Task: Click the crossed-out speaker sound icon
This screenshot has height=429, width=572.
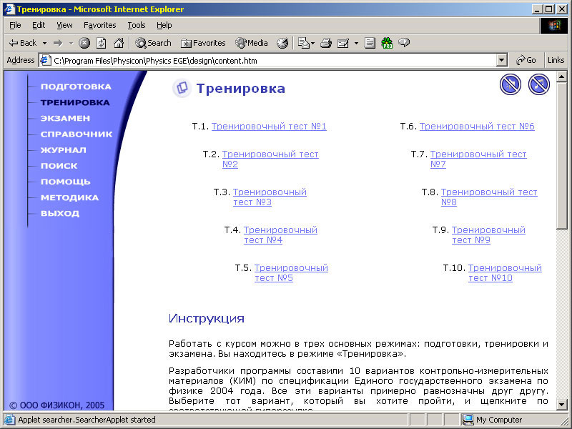Action: pyautogui.click(x=510, y=84)
